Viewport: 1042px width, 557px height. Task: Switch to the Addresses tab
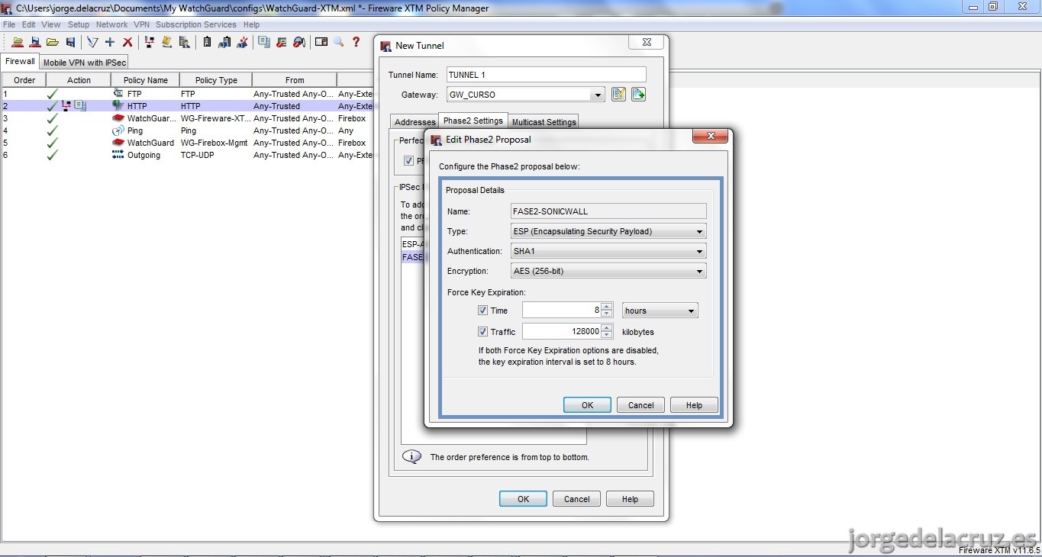[x=415, y=122]
